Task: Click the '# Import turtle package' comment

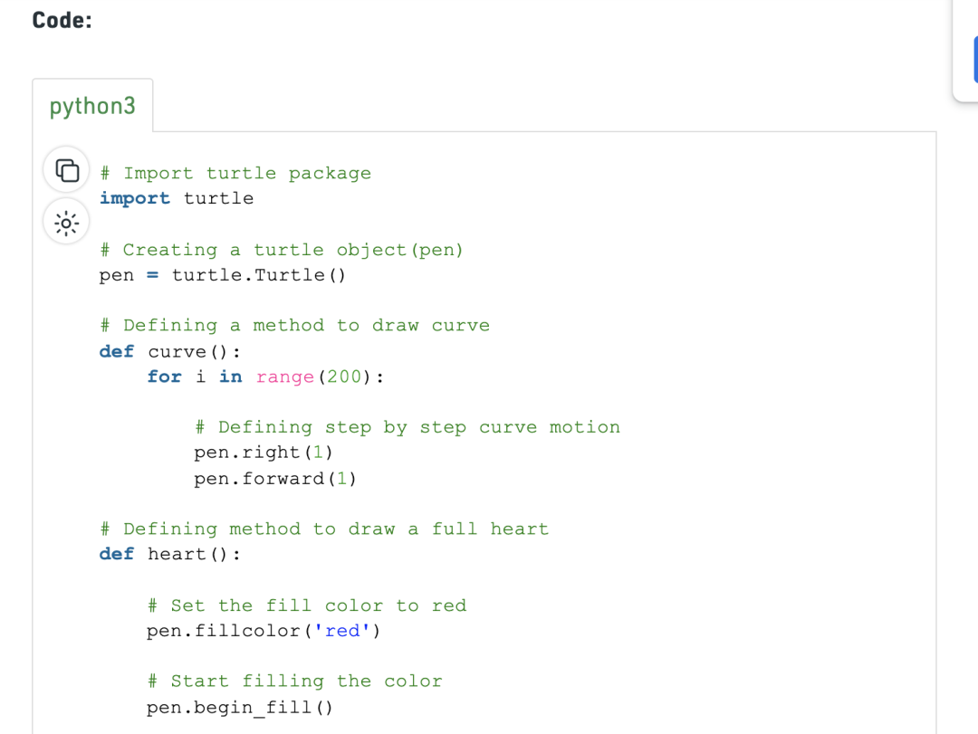Action: [x=235, y=174]
